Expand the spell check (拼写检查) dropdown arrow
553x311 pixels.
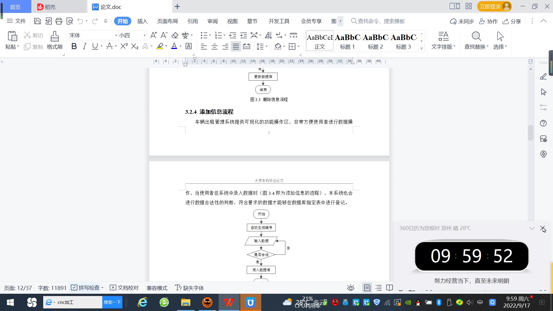click(x=102, y=288)
